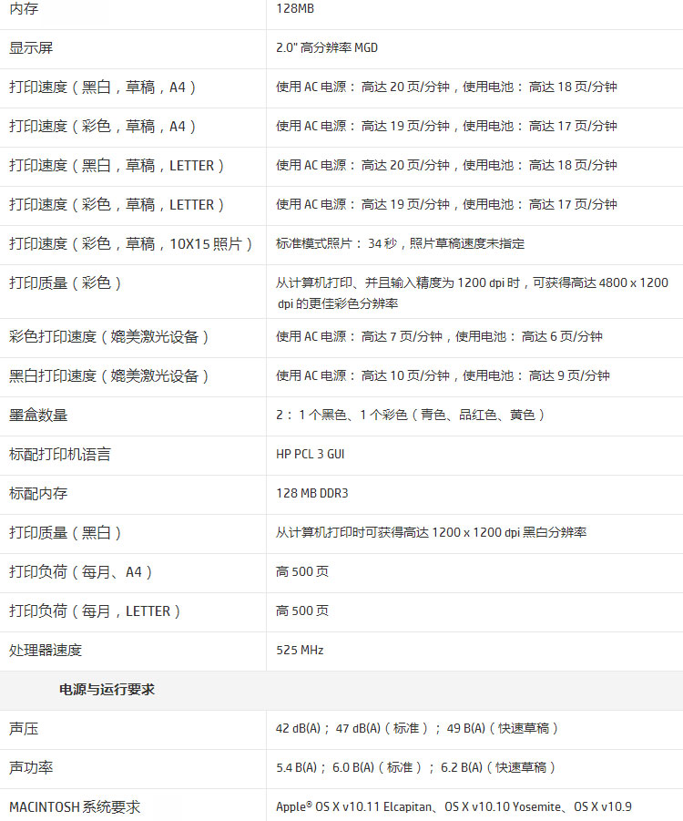Select the 处理器速度 label
Viewport: 683px width, 821px height.
coord(46,651)
